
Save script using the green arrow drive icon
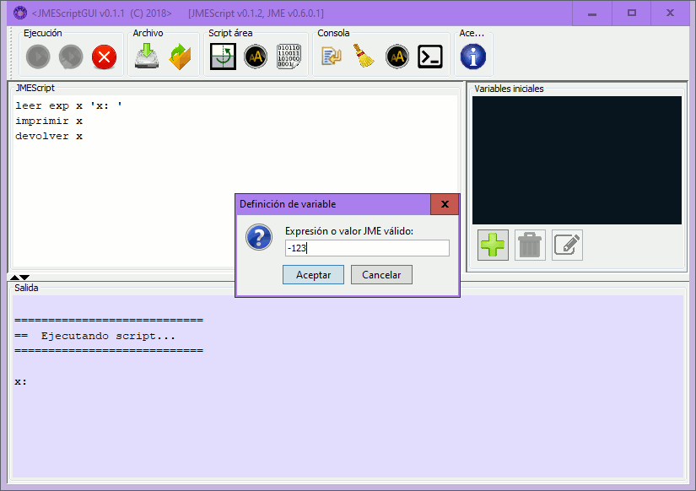pyautogui.click(x=147, y=57)
